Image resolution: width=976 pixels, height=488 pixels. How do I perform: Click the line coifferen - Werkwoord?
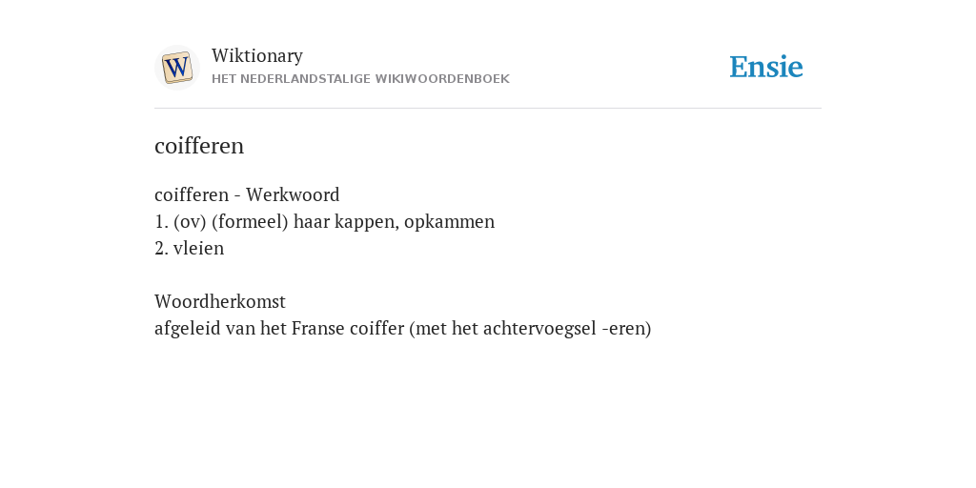(x=247, y=194)
